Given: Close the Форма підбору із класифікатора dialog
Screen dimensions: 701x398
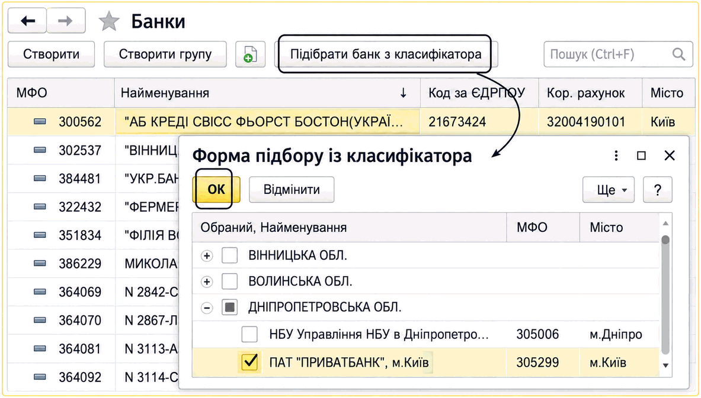Looking at the screenshot, I should coord(669,156).
